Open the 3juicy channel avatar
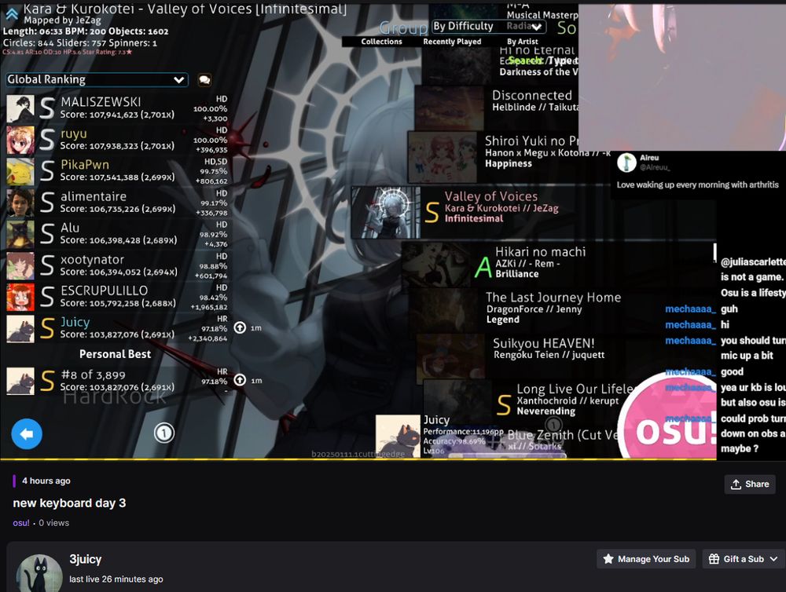This screenshot has width=786, height=592. [39, 573]
